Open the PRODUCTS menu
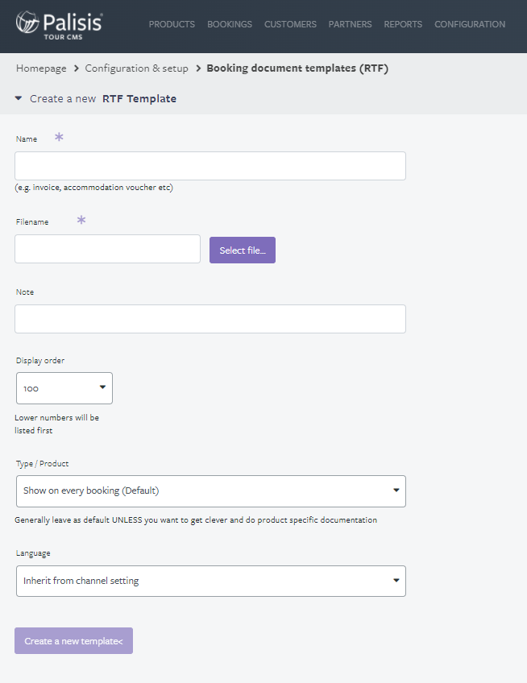Viewport: 527px width, 683px height. point(172,24)
